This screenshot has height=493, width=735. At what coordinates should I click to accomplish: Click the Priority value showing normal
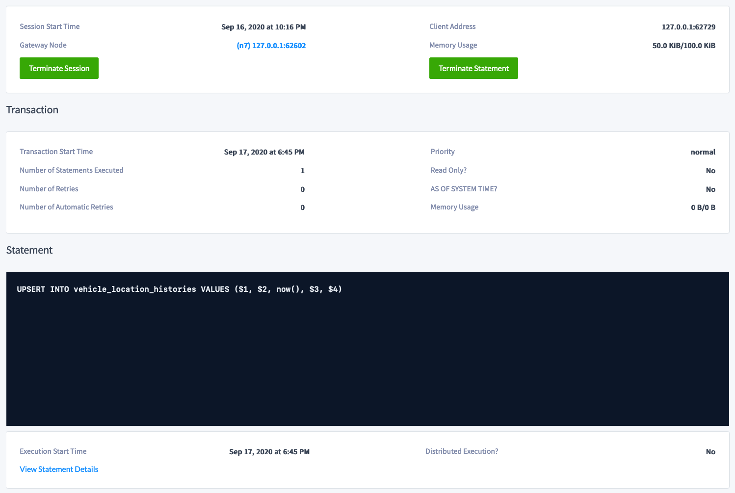click(703, 152)
